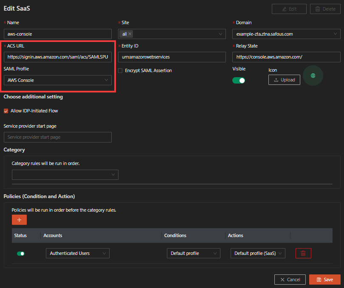The width and height of the screenshot is (344, 288).
Task: Remove the 'all' site tag
Action: tap(130, 34)
